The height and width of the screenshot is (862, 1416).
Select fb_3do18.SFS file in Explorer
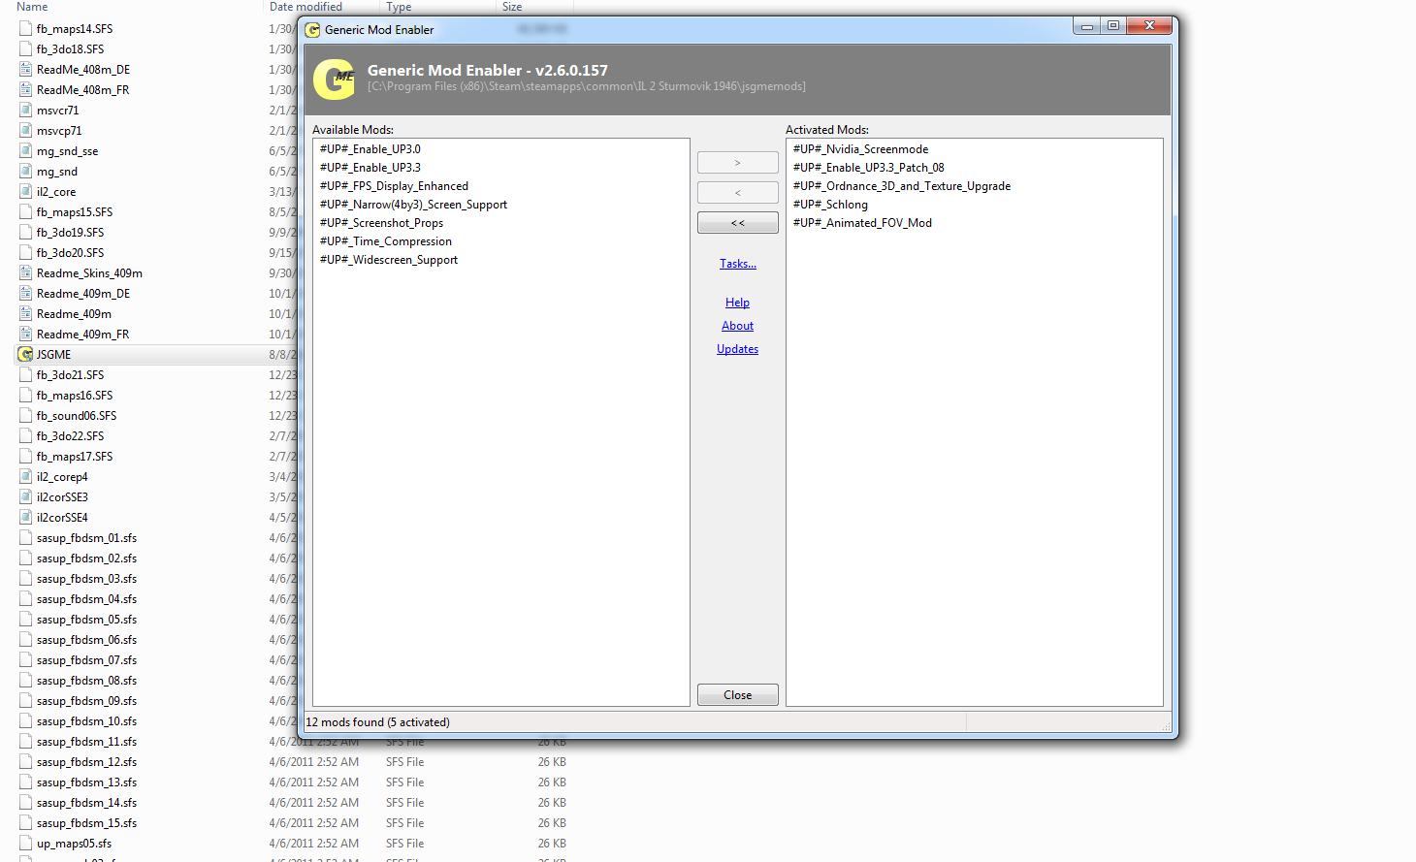point(70,49)
